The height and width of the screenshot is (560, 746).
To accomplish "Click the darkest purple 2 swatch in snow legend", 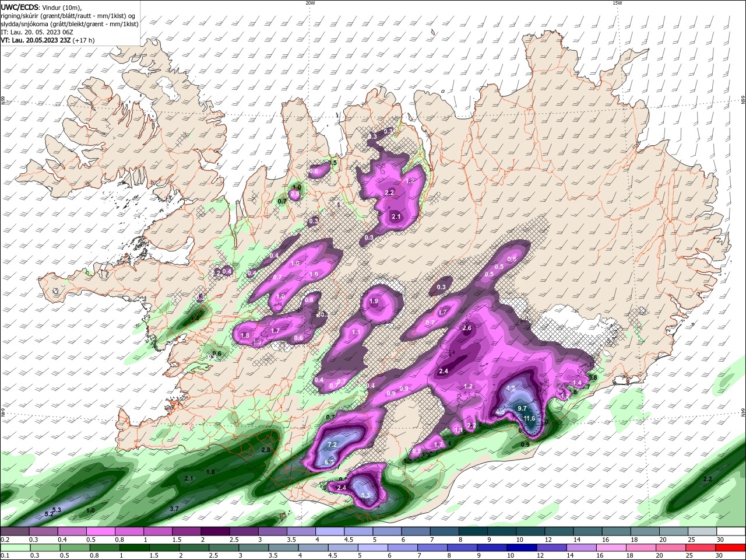I will point(215,531).
